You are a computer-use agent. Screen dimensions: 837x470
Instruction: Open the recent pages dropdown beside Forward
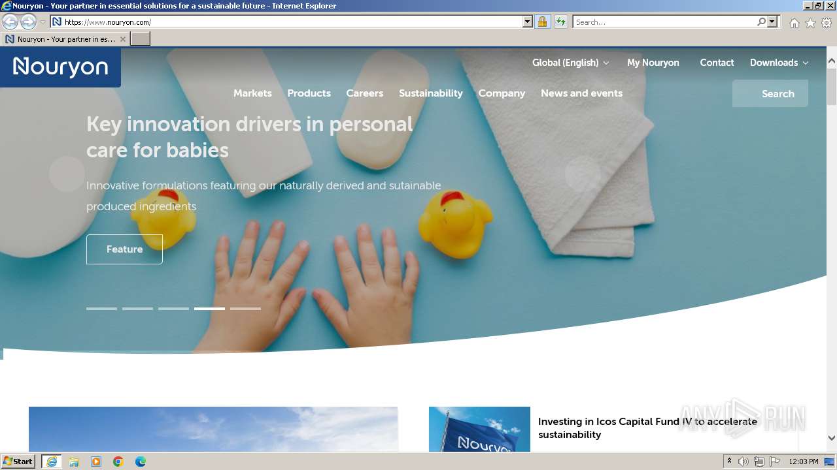pos(43,22)
